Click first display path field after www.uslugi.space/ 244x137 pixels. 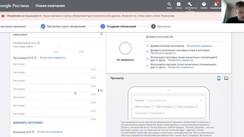(x=46, y=46)
